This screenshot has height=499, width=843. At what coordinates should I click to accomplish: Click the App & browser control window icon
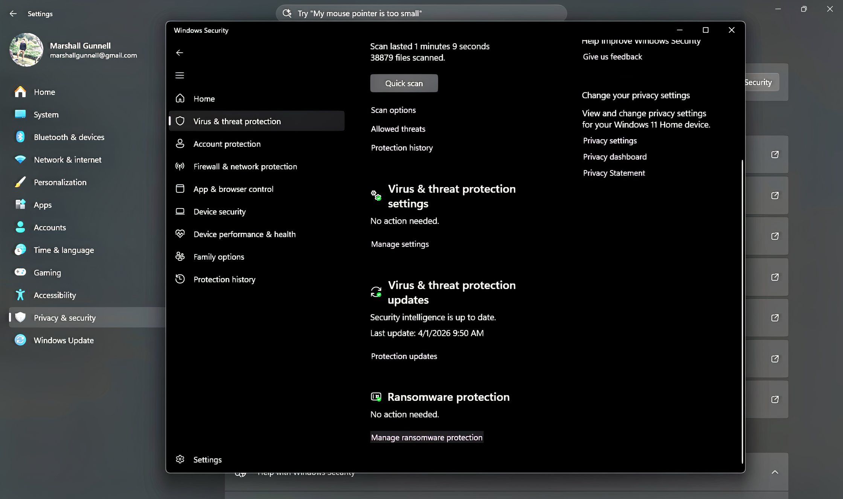point(180,189)
